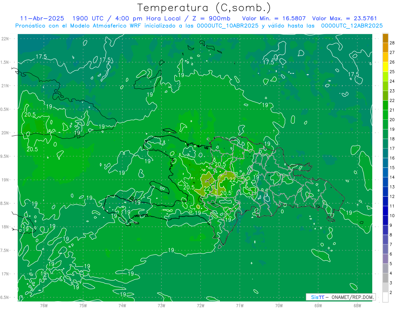Click the '19N' latitude axis label
This screenshot has height=310, width=401.
pyautogui.click(x=5, y=180)
